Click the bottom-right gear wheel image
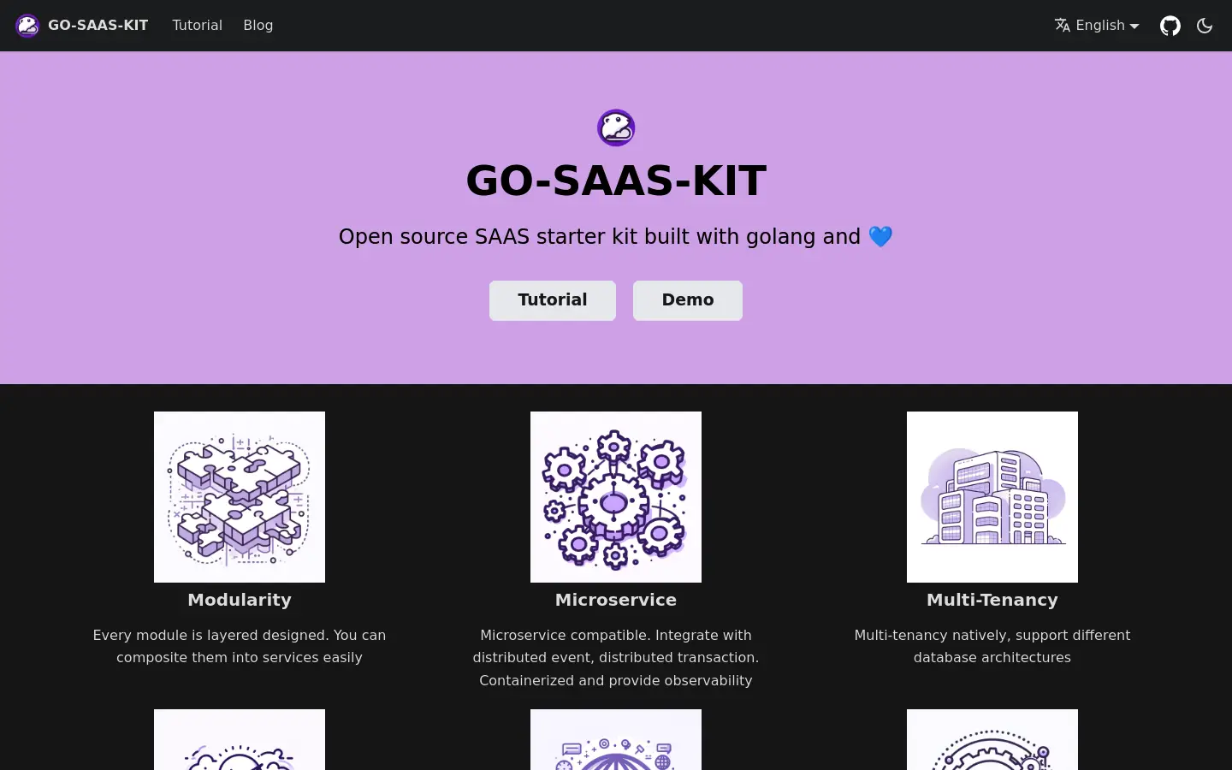This screenshot has height=770, width=1232. point(992,740)
